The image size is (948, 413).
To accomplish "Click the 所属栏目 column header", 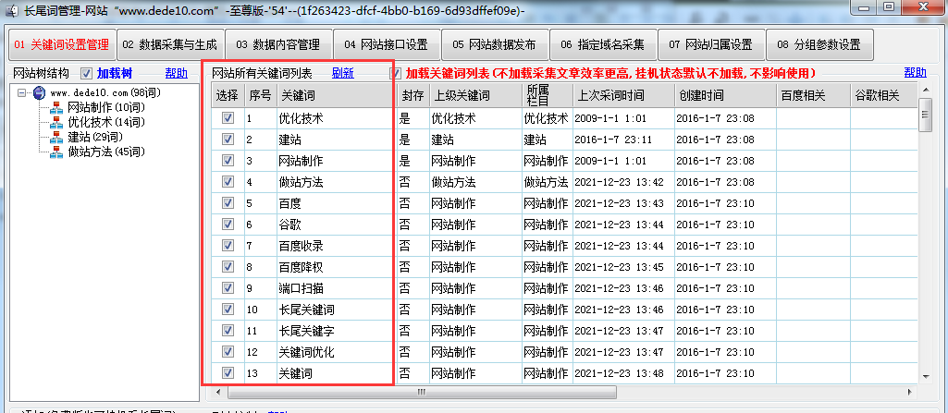I will click(546, 95).
